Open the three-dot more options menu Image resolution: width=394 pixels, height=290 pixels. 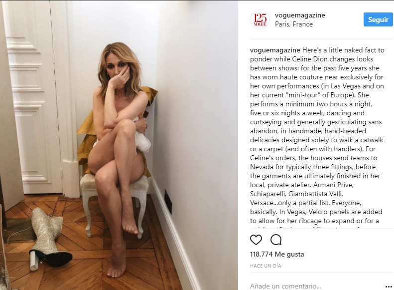pyautogui.click(x=389, y=287)
